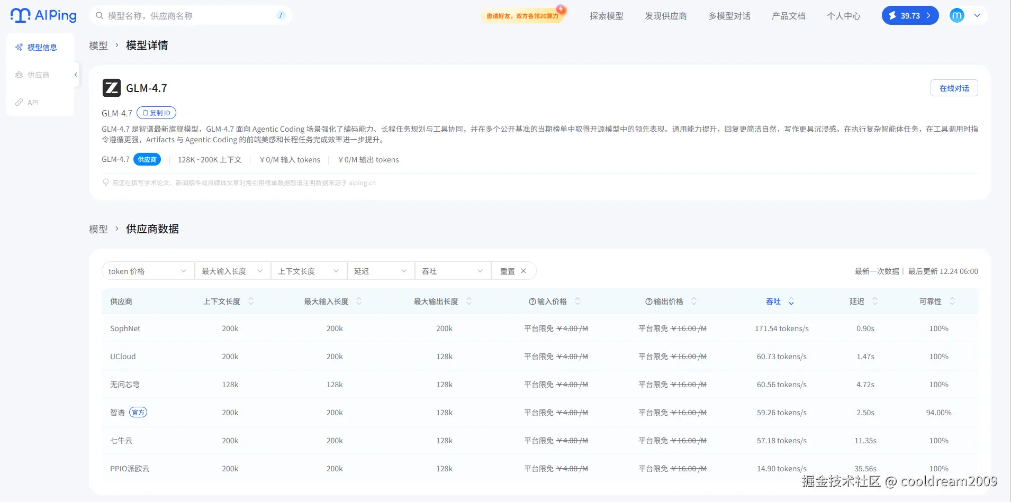
Task: Click the user avatar icon
Action: [x=956, y=15]
